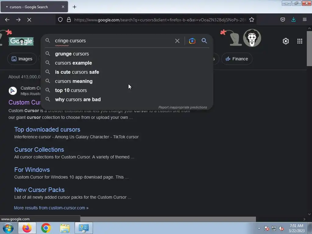Click the Firefox taskbar icon
The width and height of the screenshot is (312, 234).
tap(27, 228)
